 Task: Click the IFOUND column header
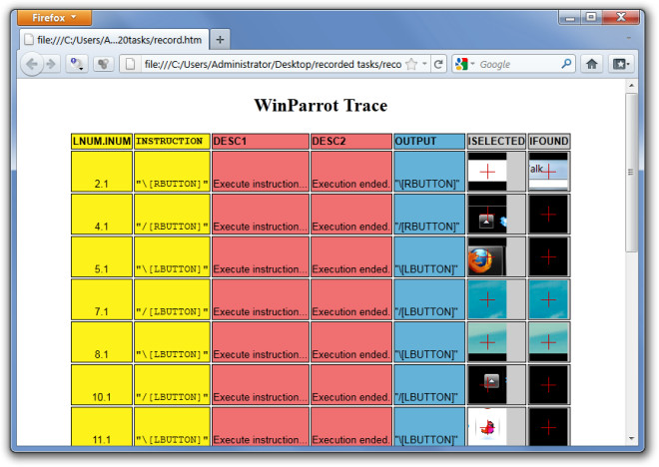pyautogui.click(x=549, y=141)
